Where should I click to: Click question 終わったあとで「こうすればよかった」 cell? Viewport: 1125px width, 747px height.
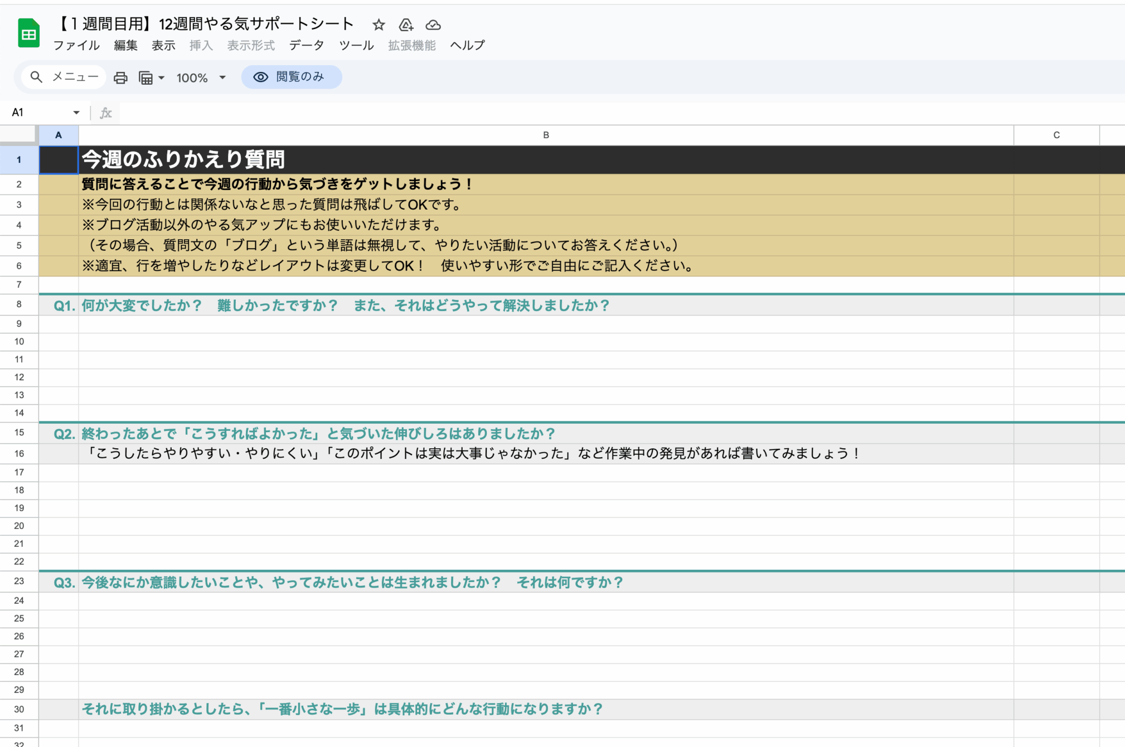(546, 434)
